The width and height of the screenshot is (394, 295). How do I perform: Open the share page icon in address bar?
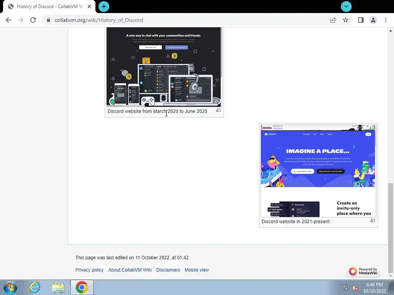pos(333,20)
